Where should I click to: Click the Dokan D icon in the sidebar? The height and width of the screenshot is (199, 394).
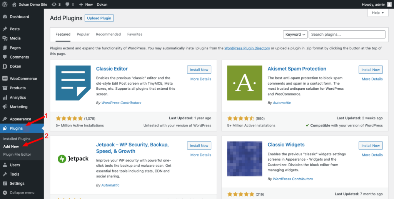pos(5,66)
